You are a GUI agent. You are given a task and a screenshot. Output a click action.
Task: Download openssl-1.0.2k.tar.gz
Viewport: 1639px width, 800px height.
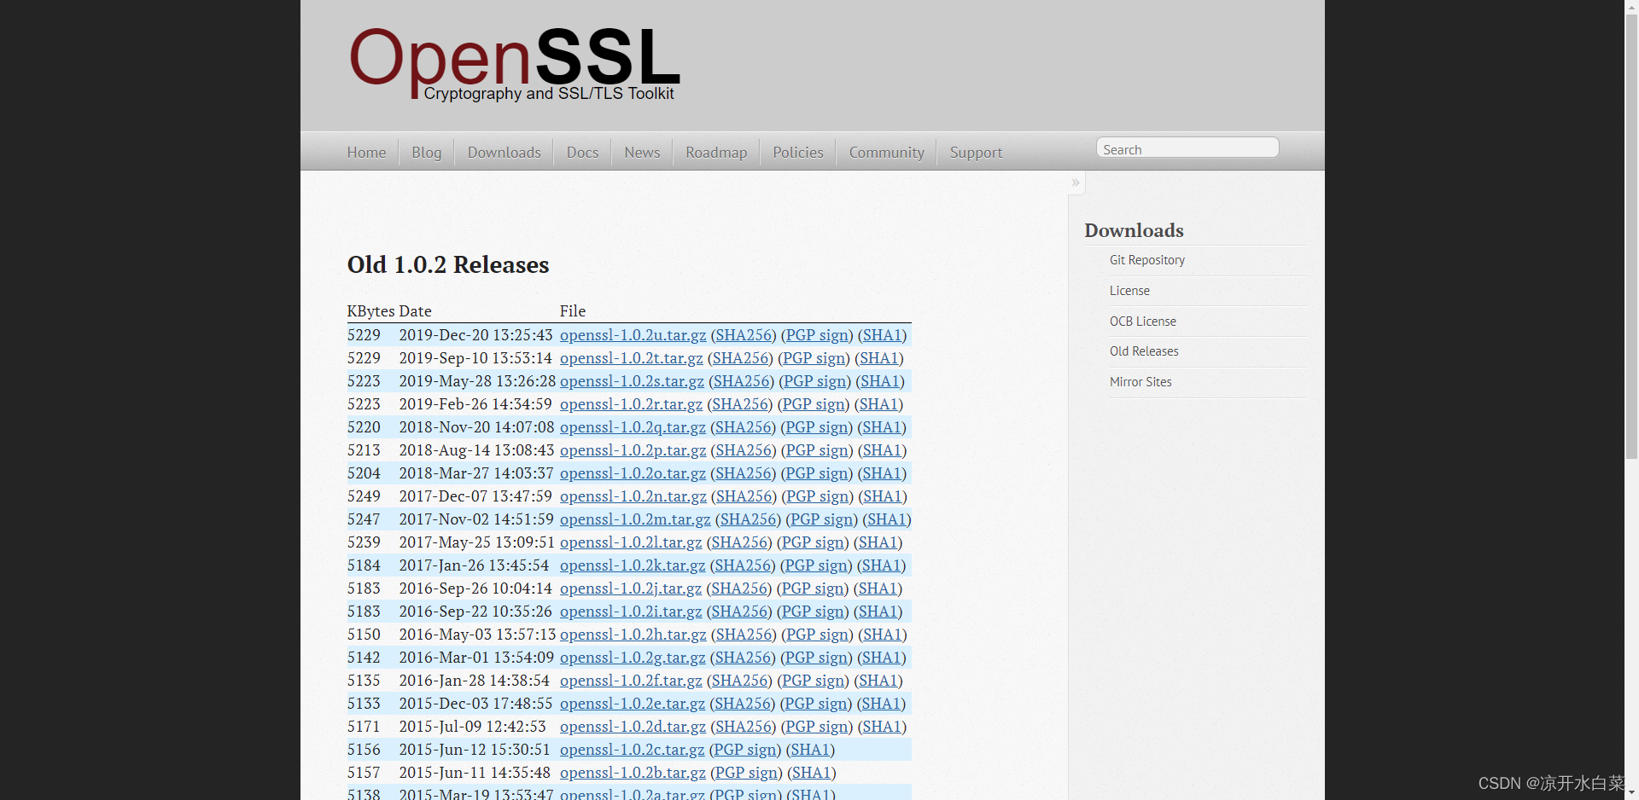pos(633,565)
